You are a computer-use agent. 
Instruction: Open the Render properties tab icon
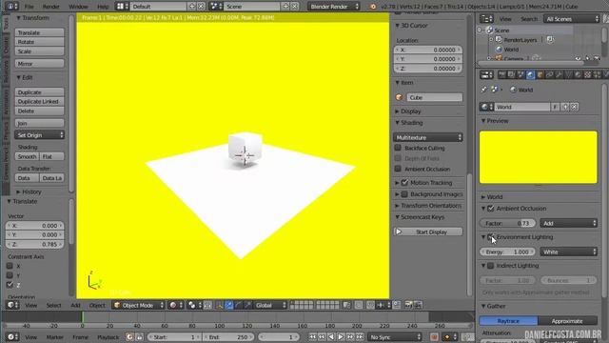pyautogui.click(x=502, y=74)
